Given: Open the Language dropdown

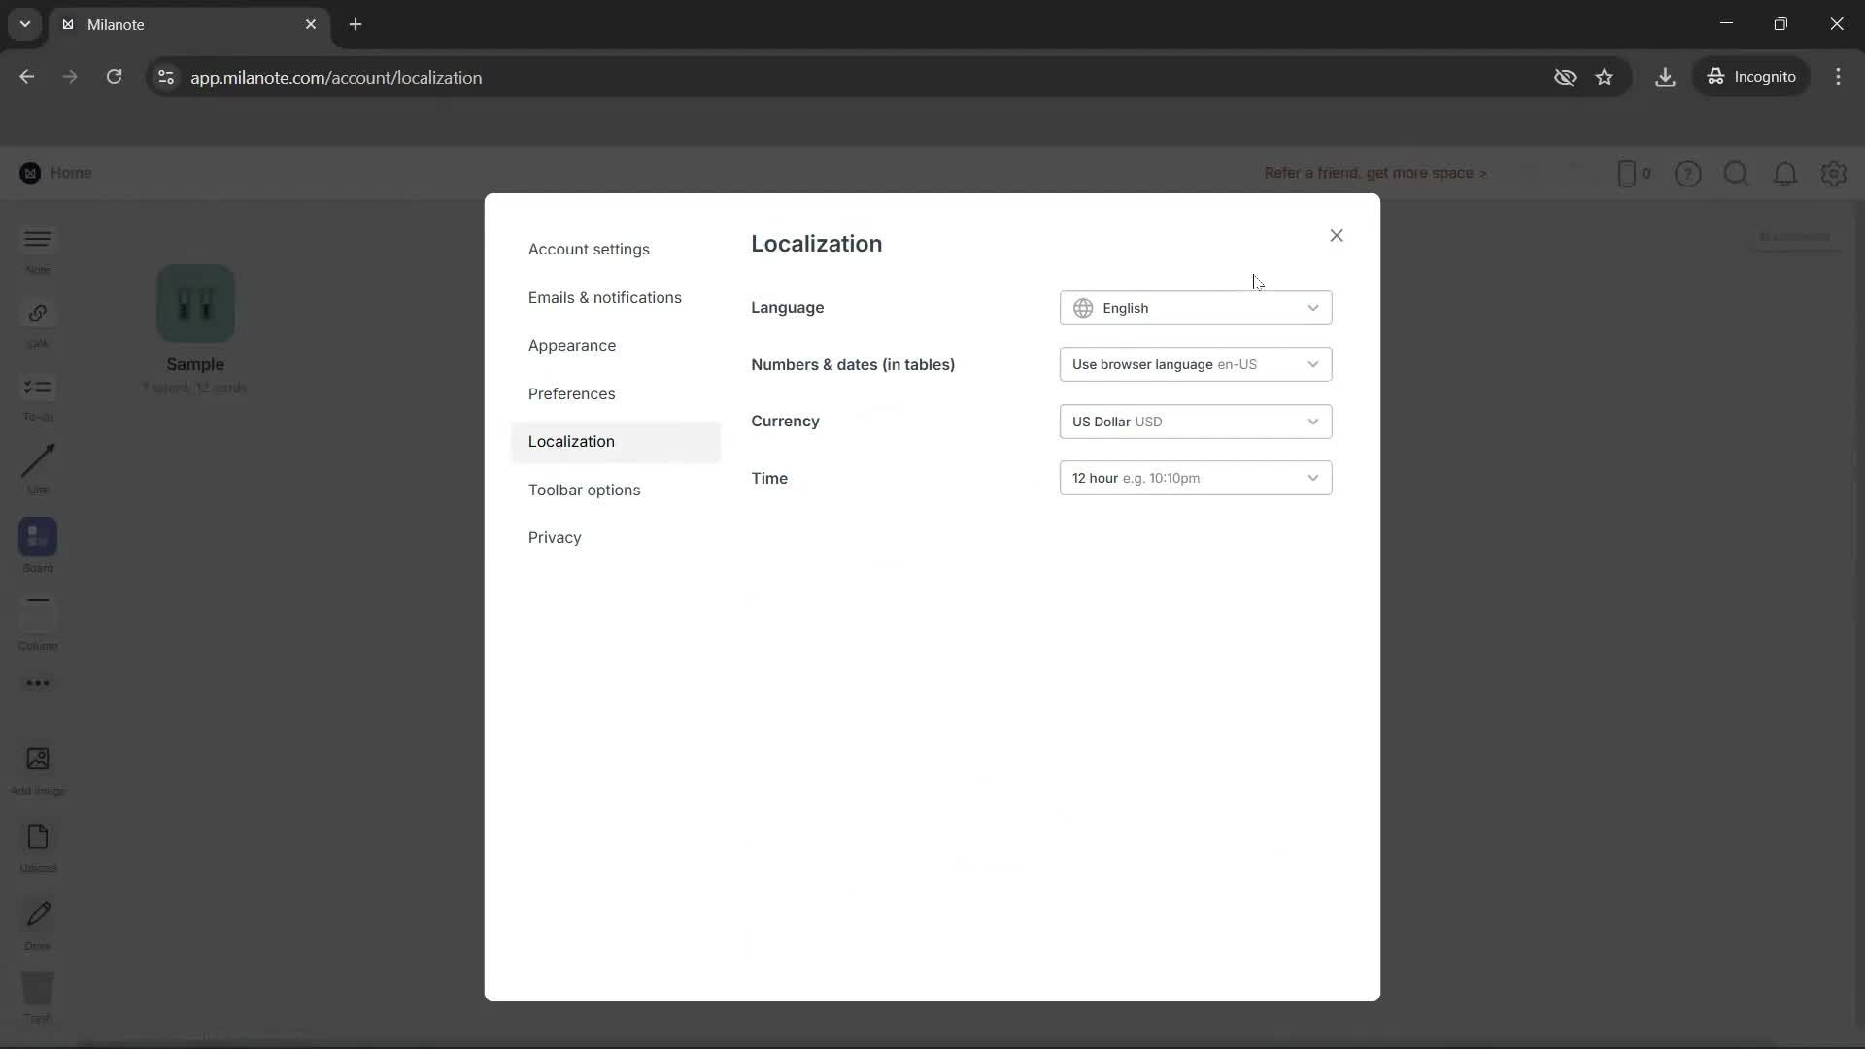Looking at the screenshot, I should tap(1195, 308).
